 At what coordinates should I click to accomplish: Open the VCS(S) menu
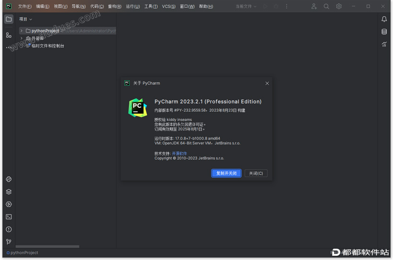(x=169, y=6)
